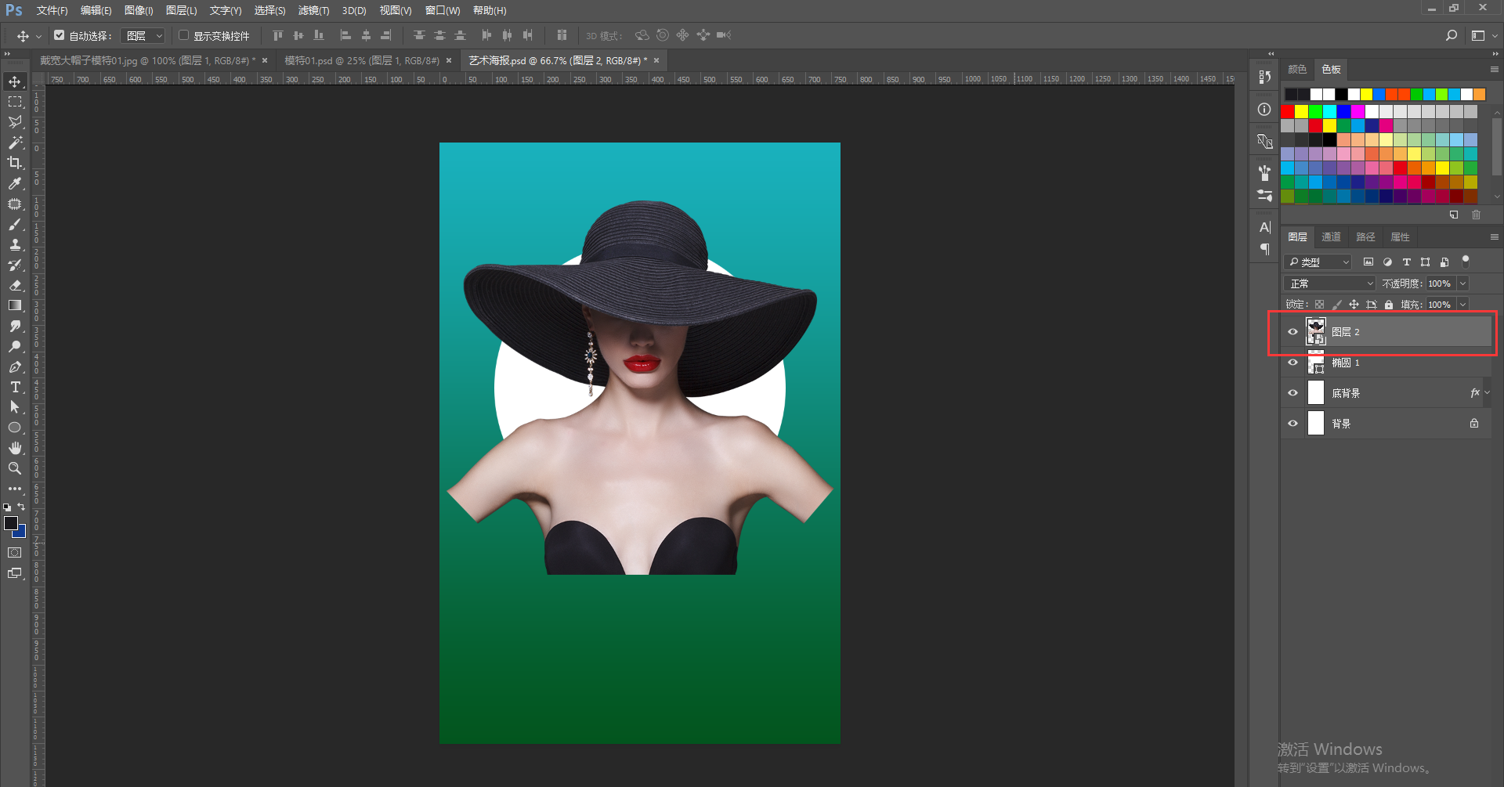
Task: Click the 图层 2 layer thumbnail
Action: pos(1315,332)
